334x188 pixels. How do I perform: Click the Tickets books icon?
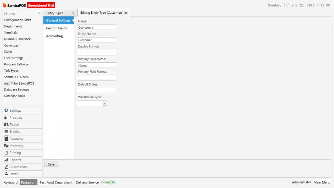(x=6, y=124)
